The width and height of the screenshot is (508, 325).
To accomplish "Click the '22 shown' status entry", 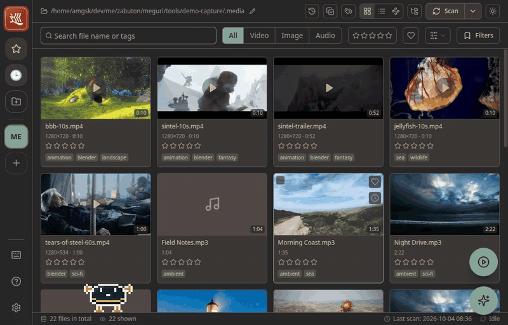I will (x=118, y=319).
